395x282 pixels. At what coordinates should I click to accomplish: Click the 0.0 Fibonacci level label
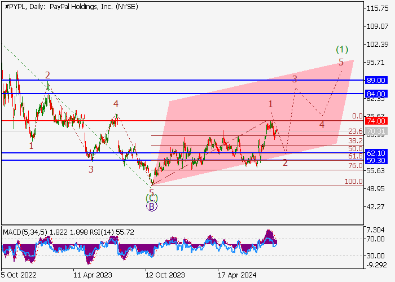[357, 116]
